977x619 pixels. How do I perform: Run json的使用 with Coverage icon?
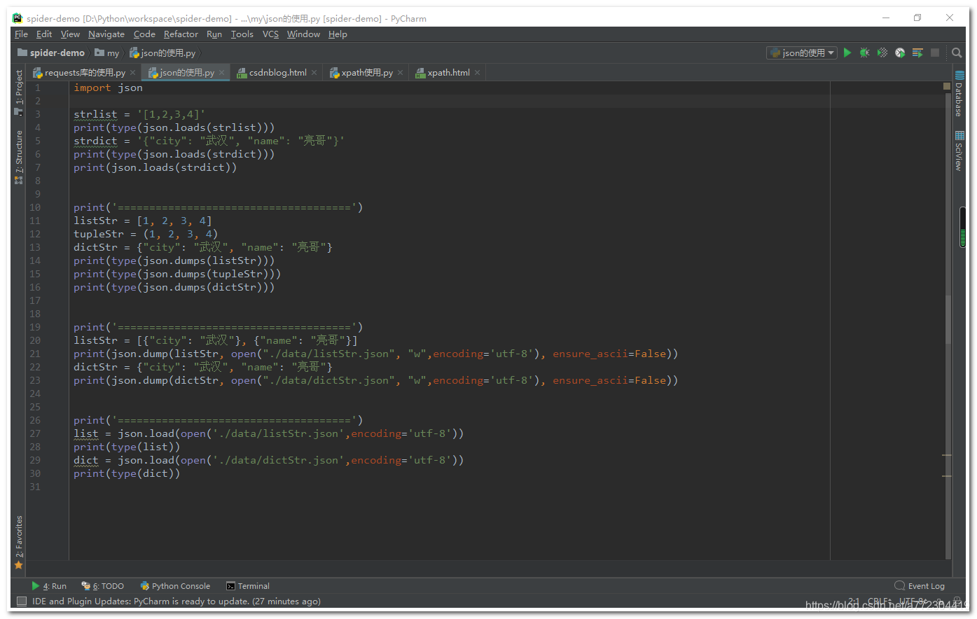[882, 52]
